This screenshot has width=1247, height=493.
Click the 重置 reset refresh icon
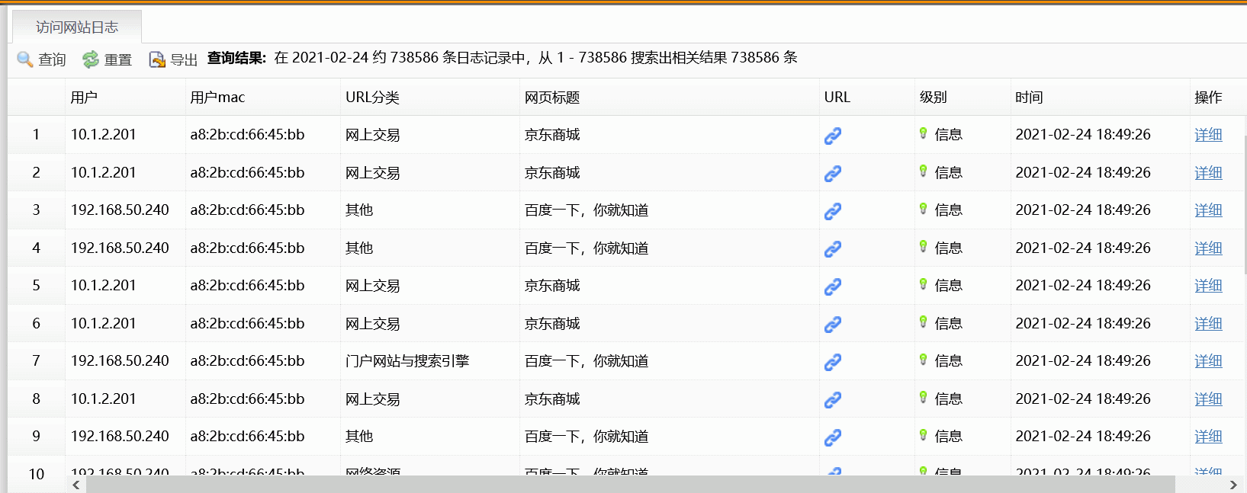(91, 59)
